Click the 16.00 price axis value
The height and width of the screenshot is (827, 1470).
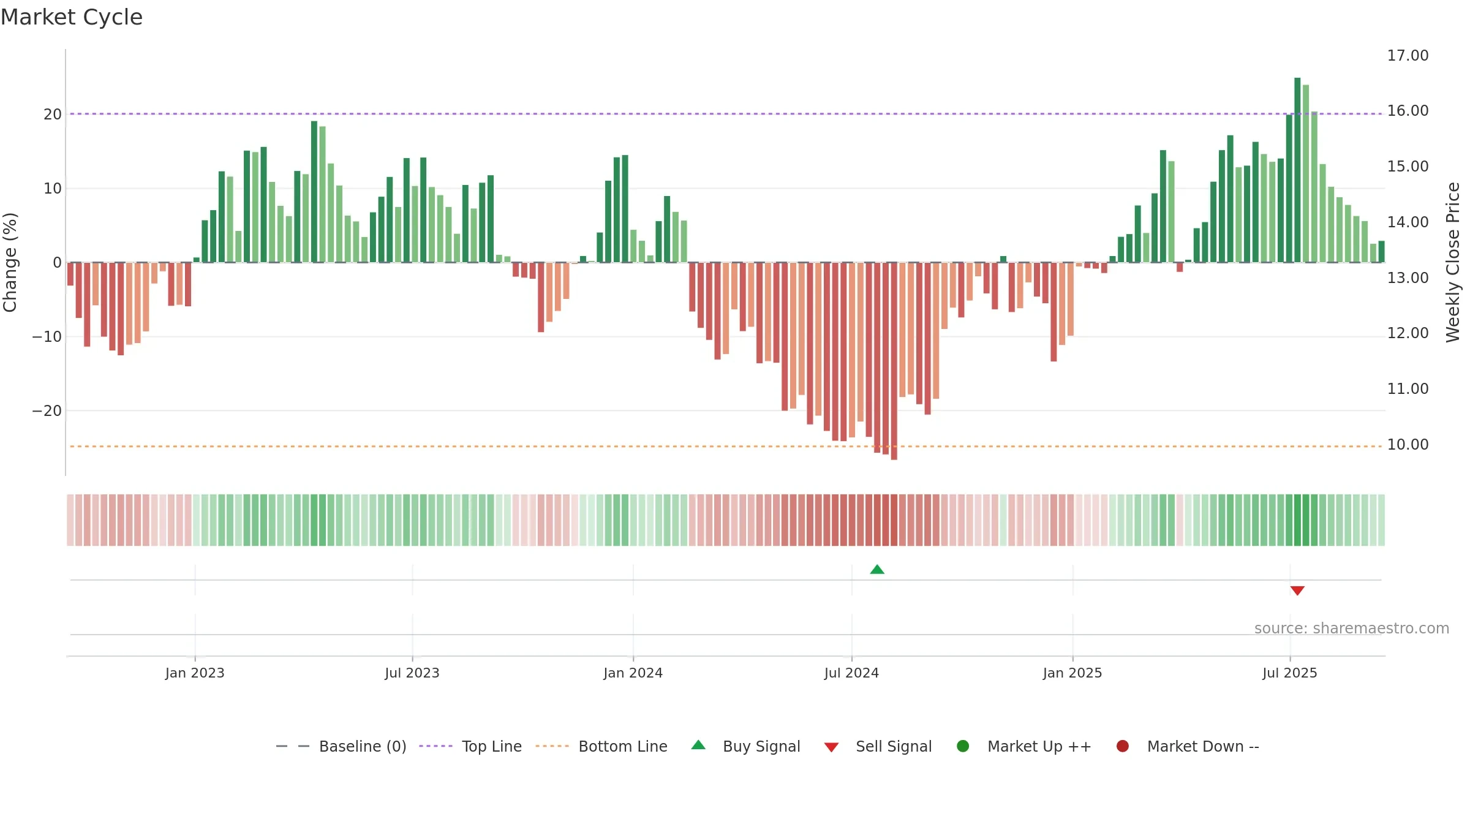click(x=1408, y=111)
